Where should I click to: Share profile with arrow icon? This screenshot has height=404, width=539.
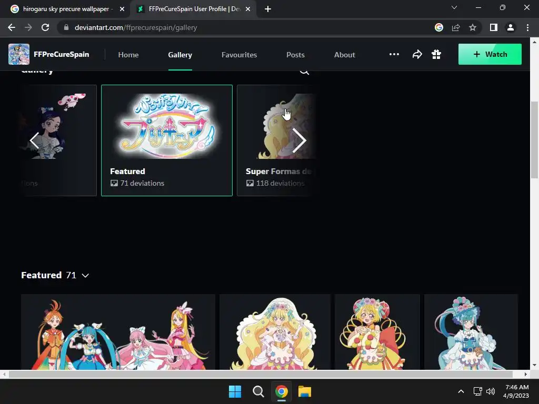(417, 54)
